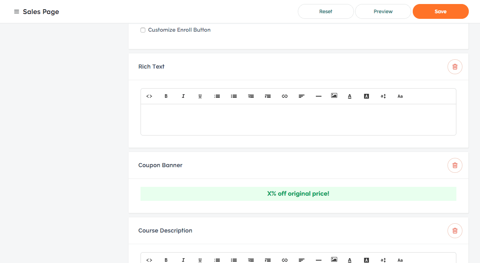Open text alignment dropdown in Rich Text toolbar
The width and height of the screenshot is (480, 263).
[x=301, y=96]
